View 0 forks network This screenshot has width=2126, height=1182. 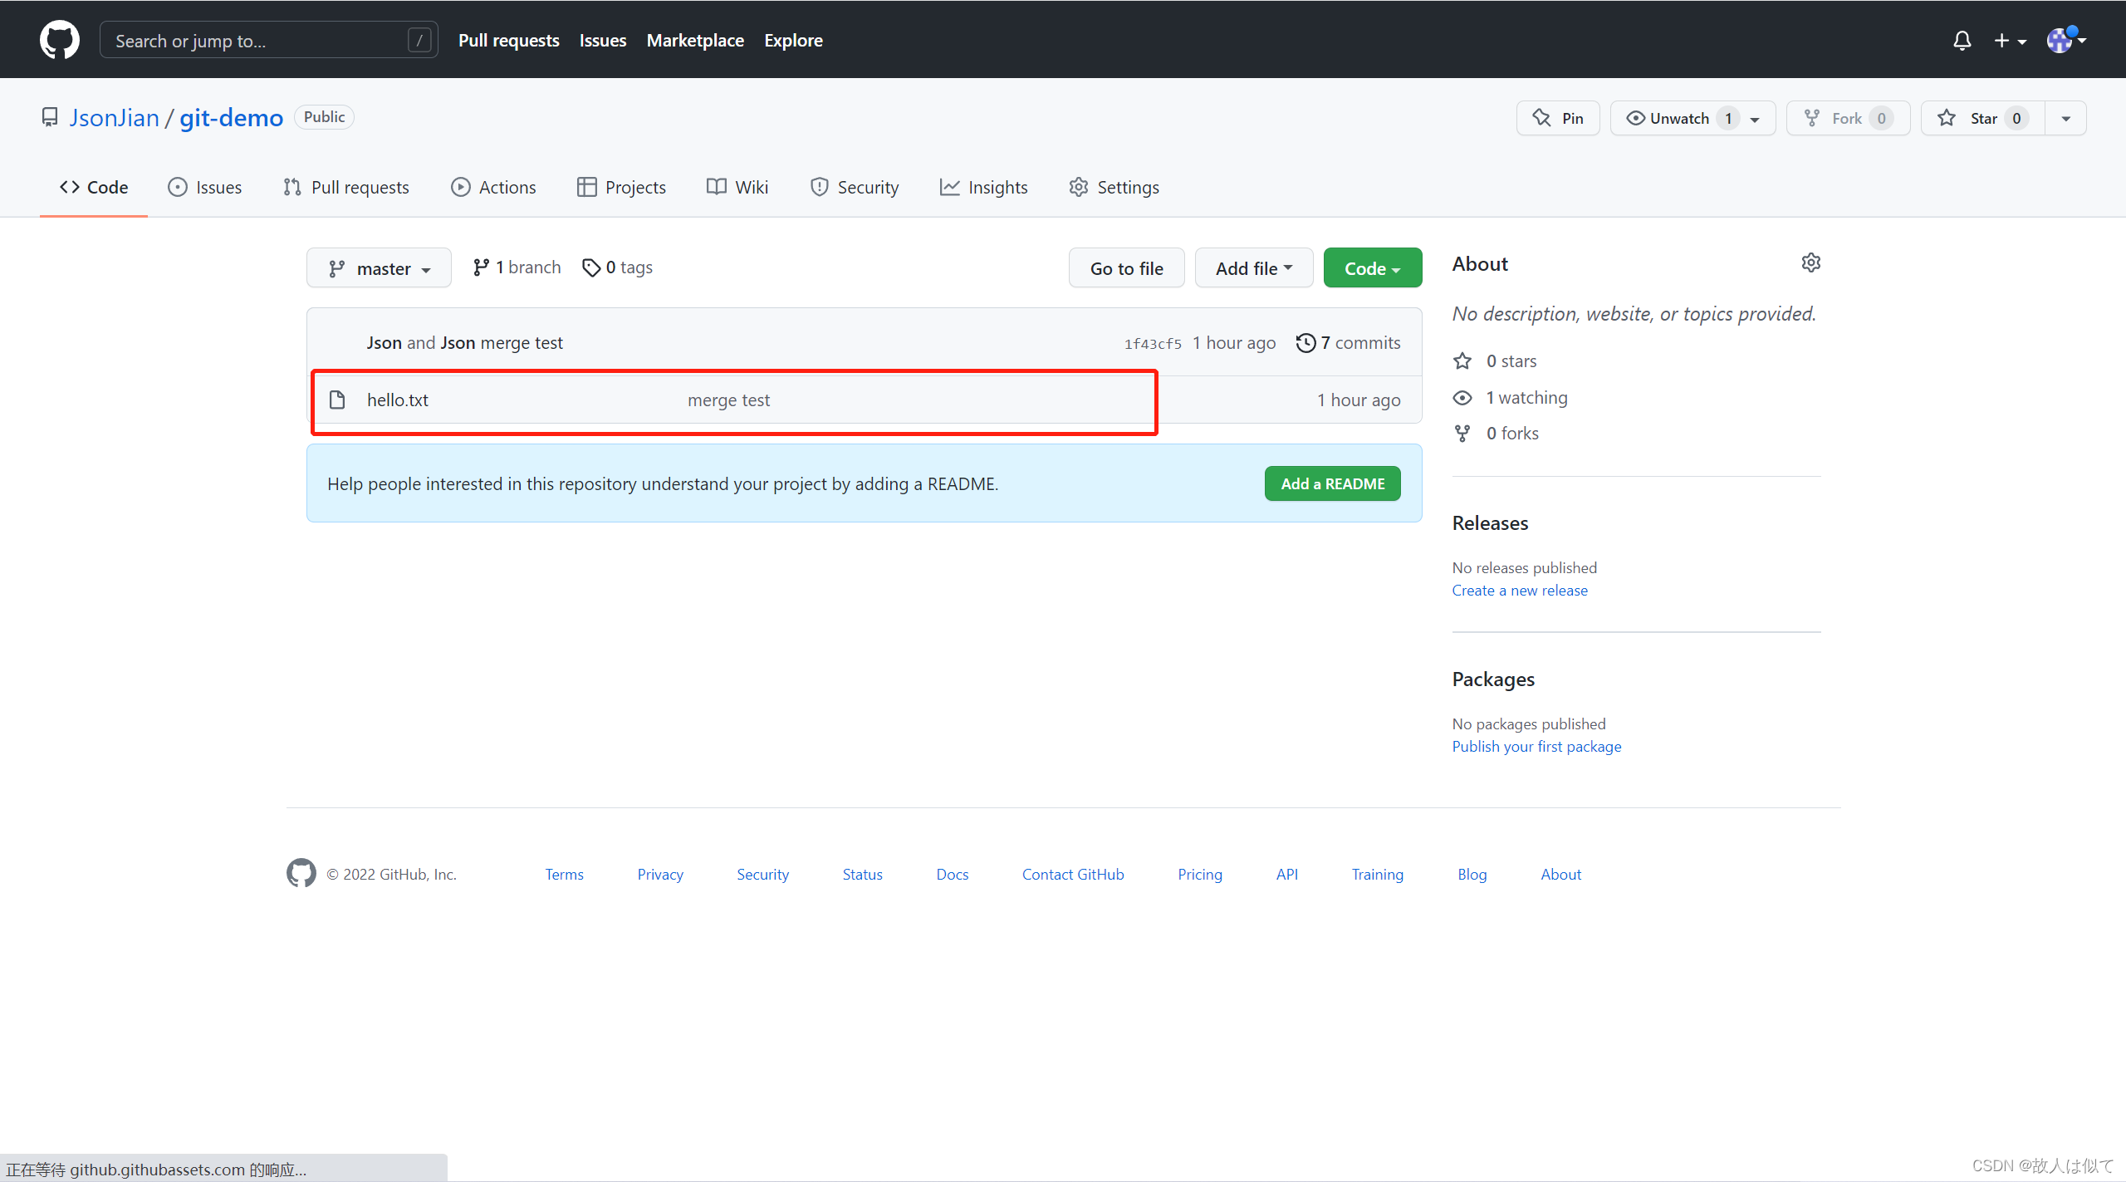(x=1497, y=433)
